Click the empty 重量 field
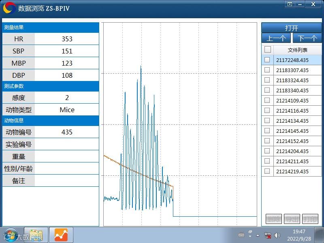This screenshot has width=324, height=243. pyautogui.click(x=67, y=156)
